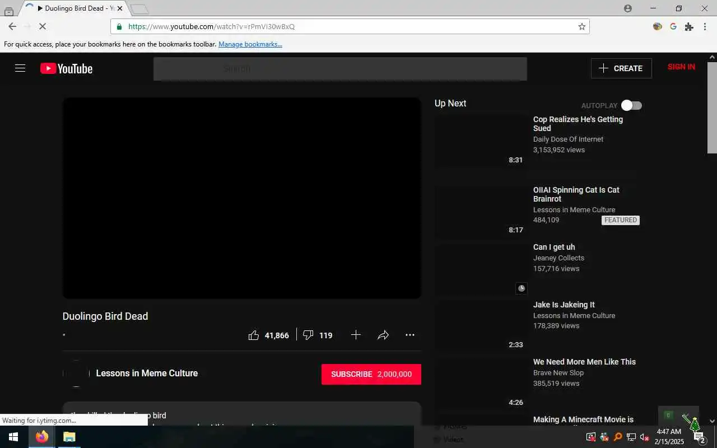Screen dimensions: 717x448
Task: Open the YouTube hamburger guide menu
Action: [20, 68]
